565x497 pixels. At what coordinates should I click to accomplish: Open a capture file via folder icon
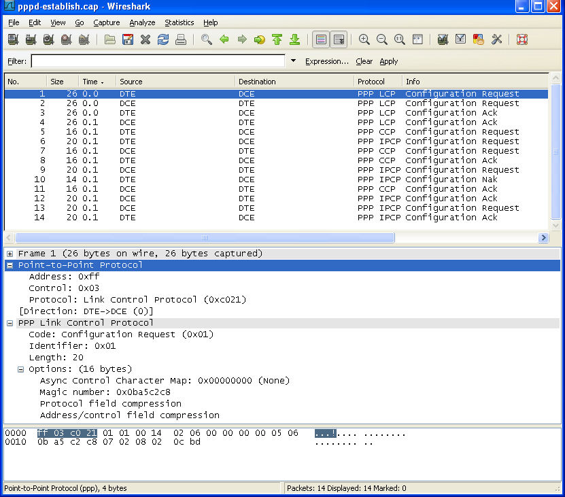[109, 40]
